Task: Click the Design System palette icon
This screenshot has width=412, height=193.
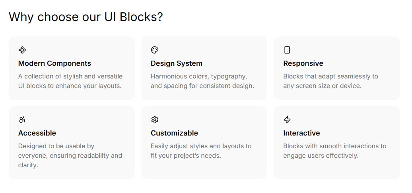Action: (x=155, y=50)
